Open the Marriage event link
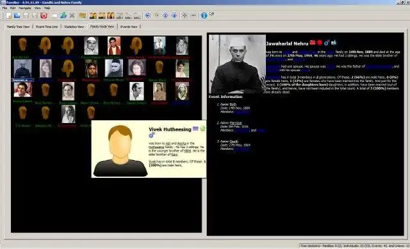The image size is (410, 249). click(236, 123)
